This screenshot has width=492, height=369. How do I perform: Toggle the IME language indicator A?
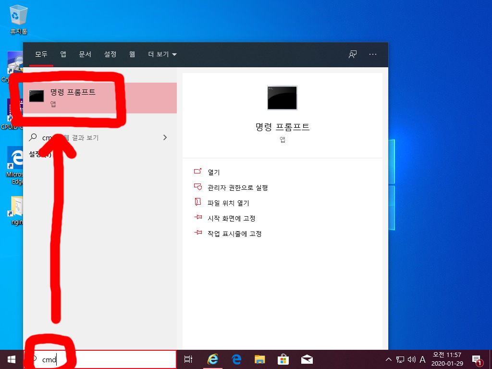(x=422, y=359)
